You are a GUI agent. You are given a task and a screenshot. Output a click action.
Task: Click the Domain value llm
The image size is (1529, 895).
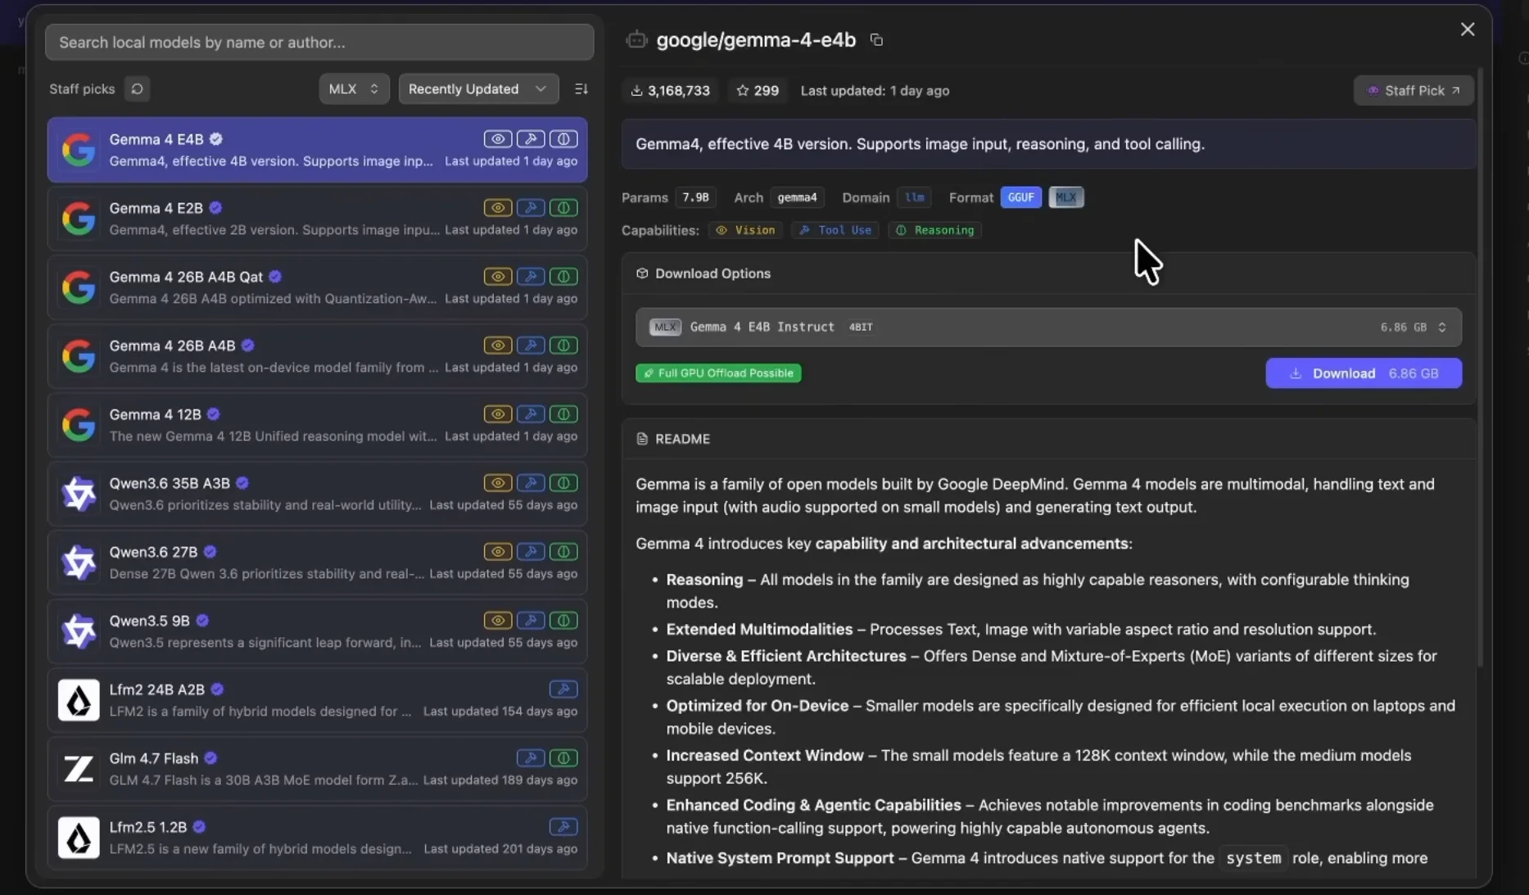pos(914,197)
